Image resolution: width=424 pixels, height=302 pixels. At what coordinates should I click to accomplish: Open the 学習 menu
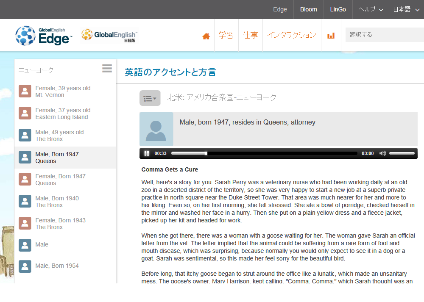pos(226,35)
